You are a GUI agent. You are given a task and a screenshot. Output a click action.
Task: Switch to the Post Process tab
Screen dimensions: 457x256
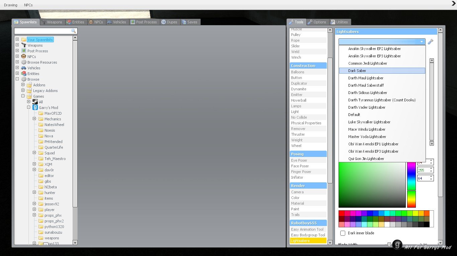(144, 22)
